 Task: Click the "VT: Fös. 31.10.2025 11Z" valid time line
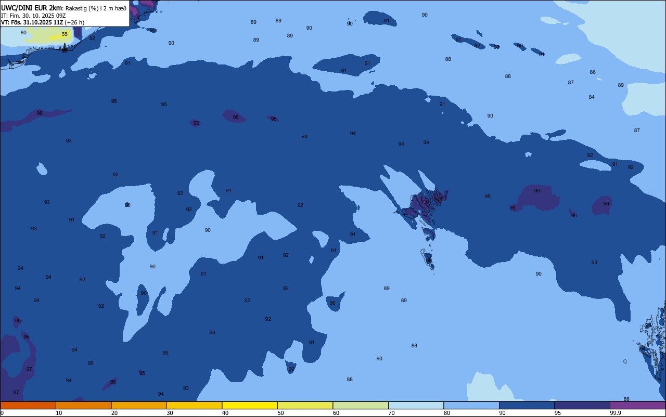(32, 22)
